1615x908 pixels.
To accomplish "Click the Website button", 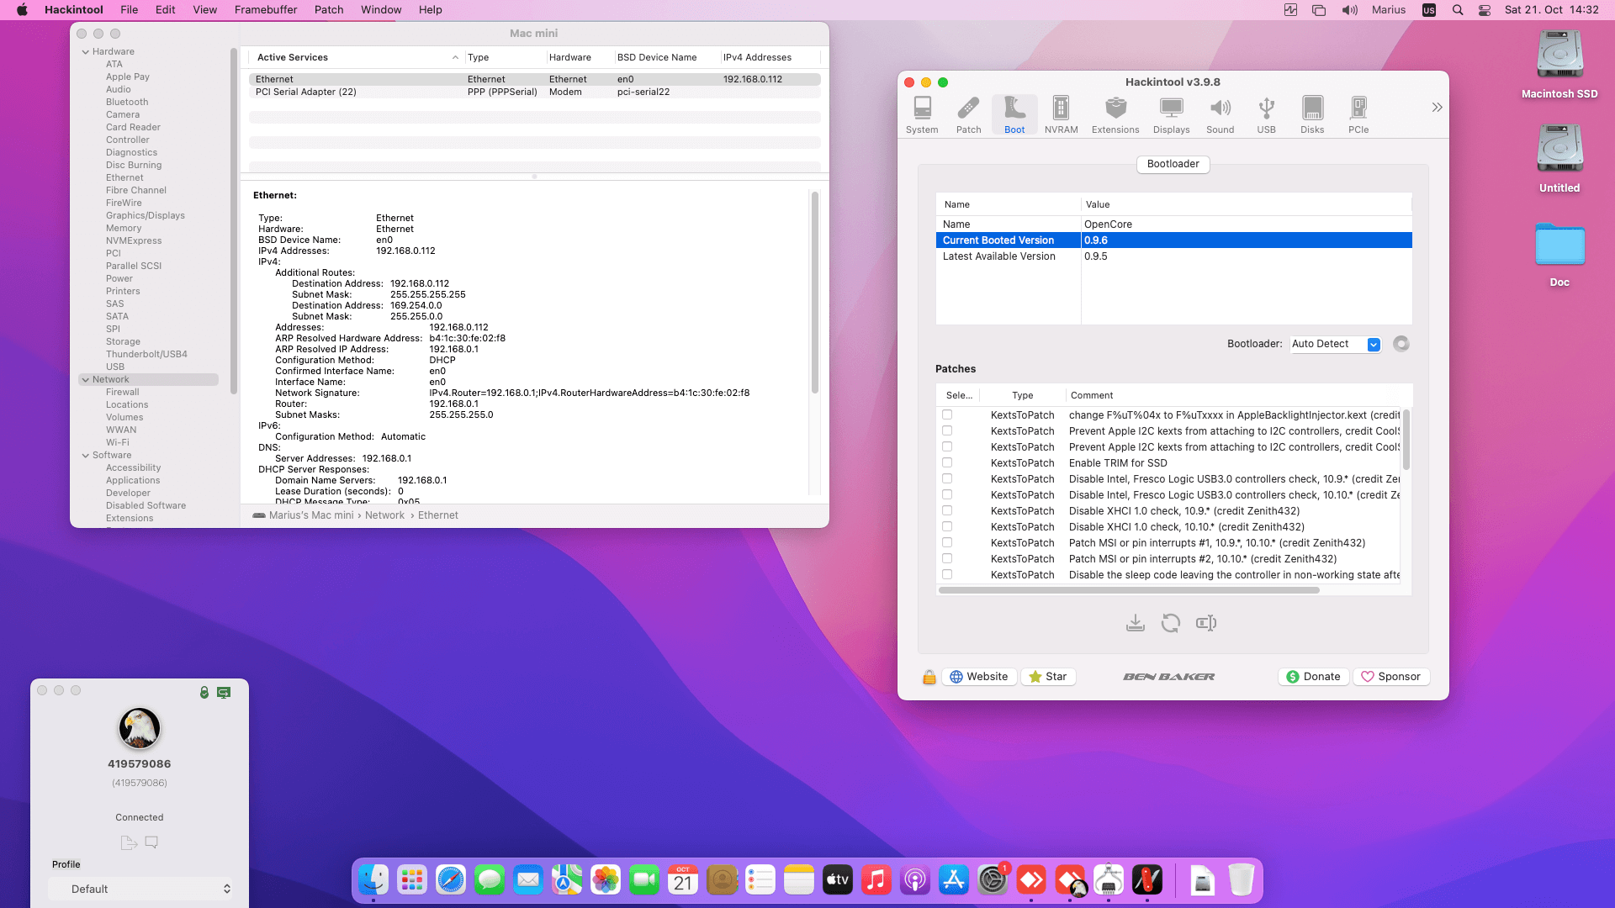I will (x=979, y=677).
